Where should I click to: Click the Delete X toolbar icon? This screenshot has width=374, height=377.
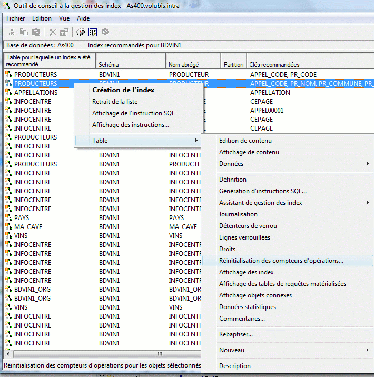coord(53,32)
